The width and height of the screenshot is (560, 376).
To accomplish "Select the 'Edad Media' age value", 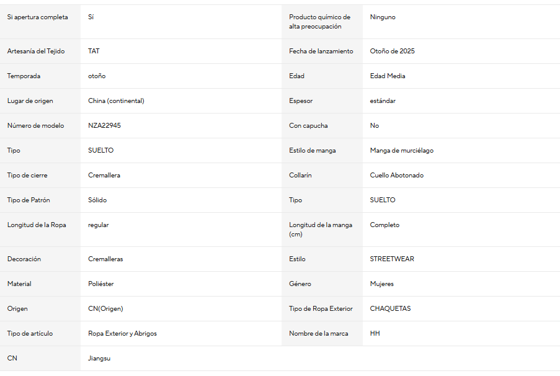I will coord(387,76).
